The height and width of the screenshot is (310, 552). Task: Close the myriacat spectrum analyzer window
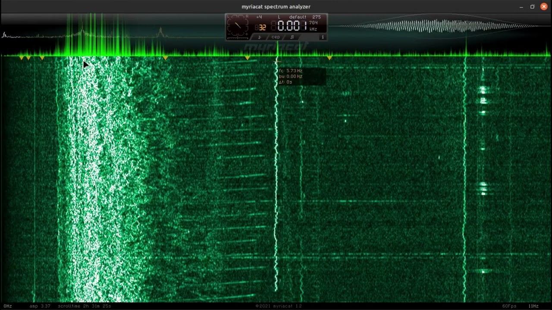(x=544, y=6)
